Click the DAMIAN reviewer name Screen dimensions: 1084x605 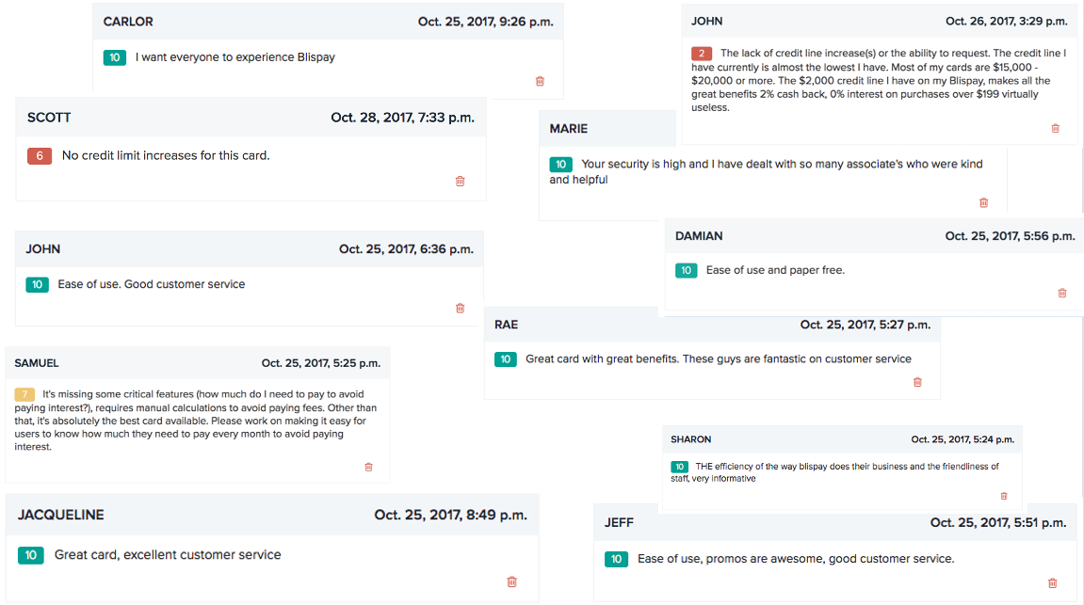tap(699, 236)
